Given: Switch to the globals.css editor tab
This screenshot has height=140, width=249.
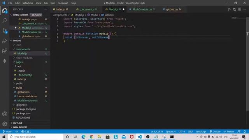Looking at the screenshot, I should [x=172, y=9].
